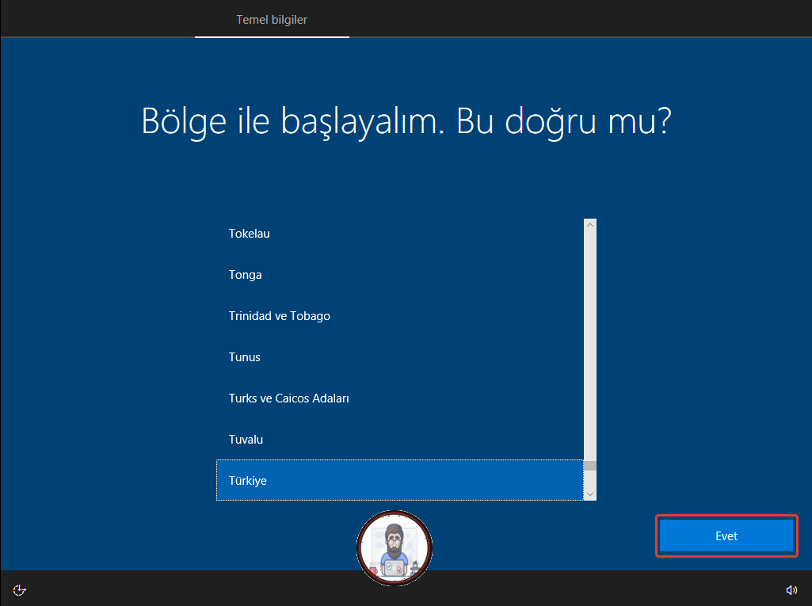
Task: Confirm region with the Evet button
Action: (726, 536)
